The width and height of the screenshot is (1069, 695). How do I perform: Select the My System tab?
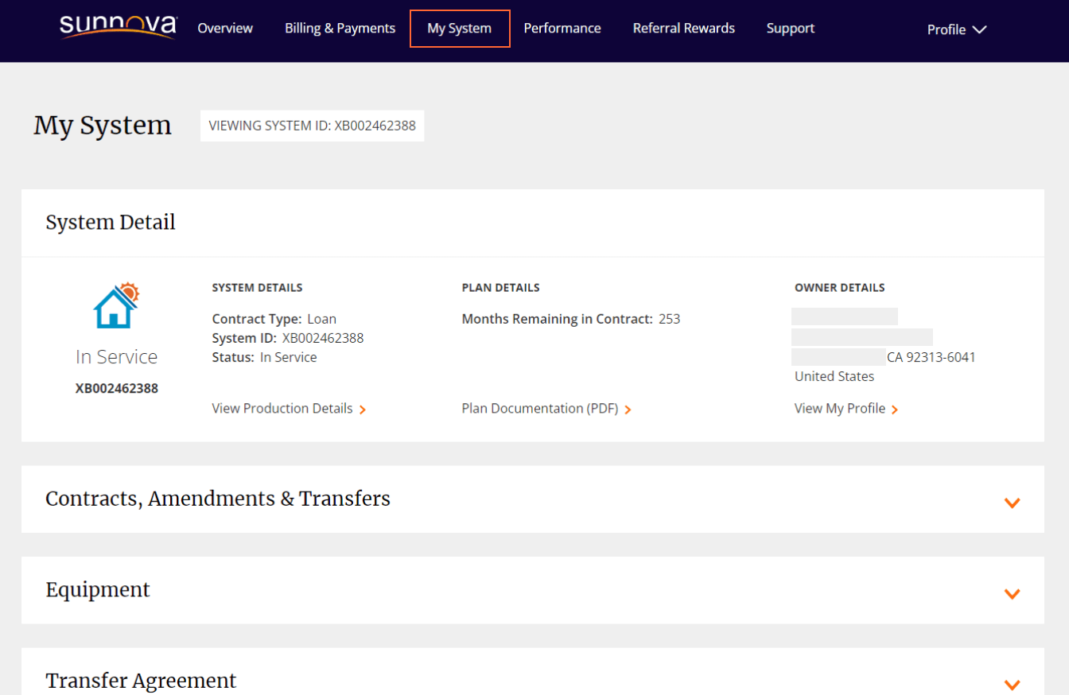(460, 29)
